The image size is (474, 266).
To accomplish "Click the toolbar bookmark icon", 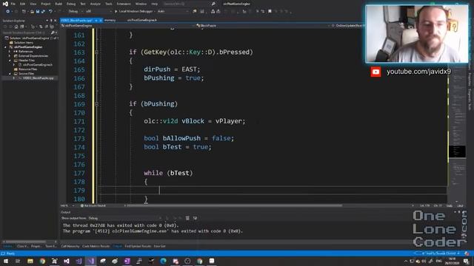I will pyautogui.click(x=270, y=12).
